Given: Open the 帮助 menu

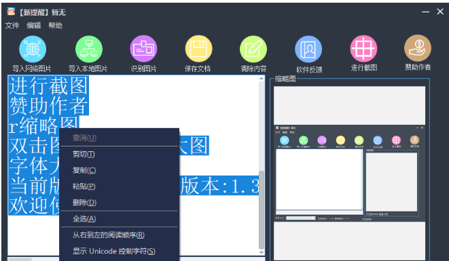Looking at the screenshot, I should [55, 26].
